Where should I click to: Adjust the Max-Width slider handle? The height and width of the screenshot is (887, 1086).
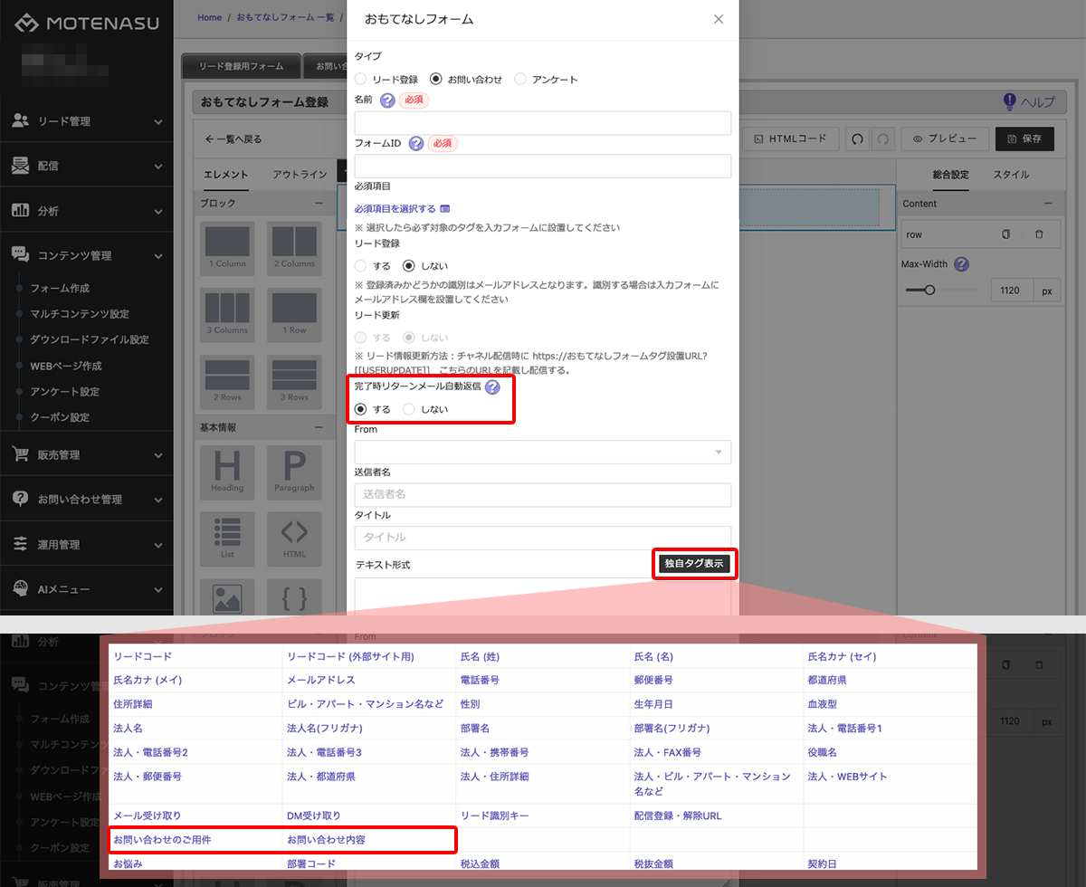(929, 291)
